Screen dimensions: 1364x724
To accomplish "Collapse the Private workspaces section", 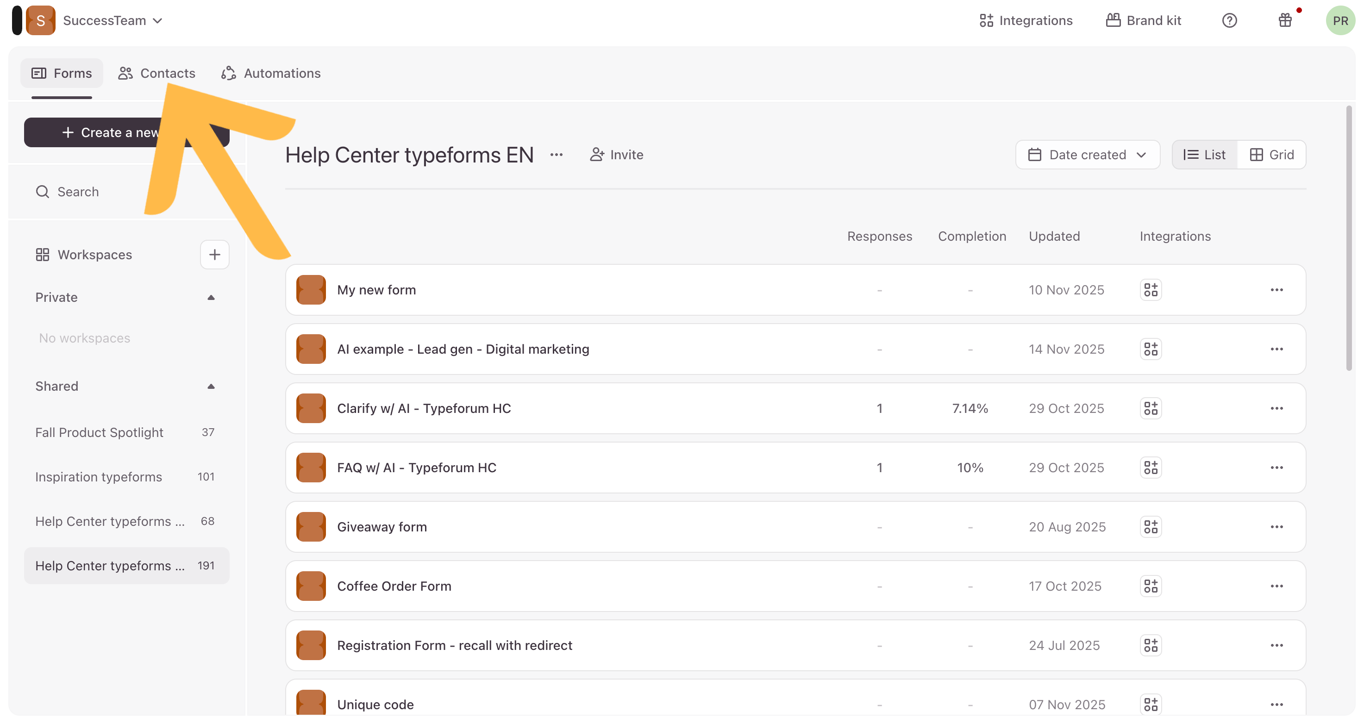I will coord(211,298).
